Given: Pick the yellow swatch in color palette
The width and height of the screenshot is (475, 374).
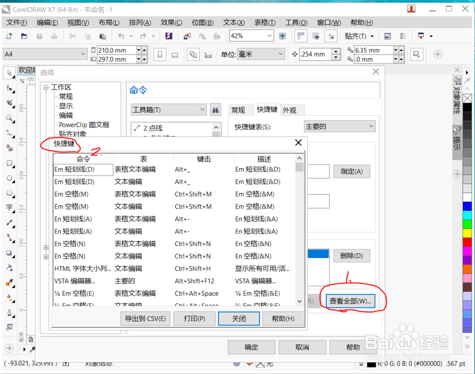Looking at the screenshot, I should (x=467, y=233).
